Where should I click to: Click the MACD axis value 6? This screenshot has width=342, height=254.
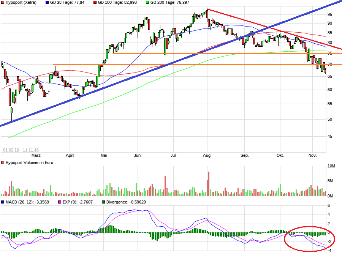pyautogui.click(x=329, y=206)
